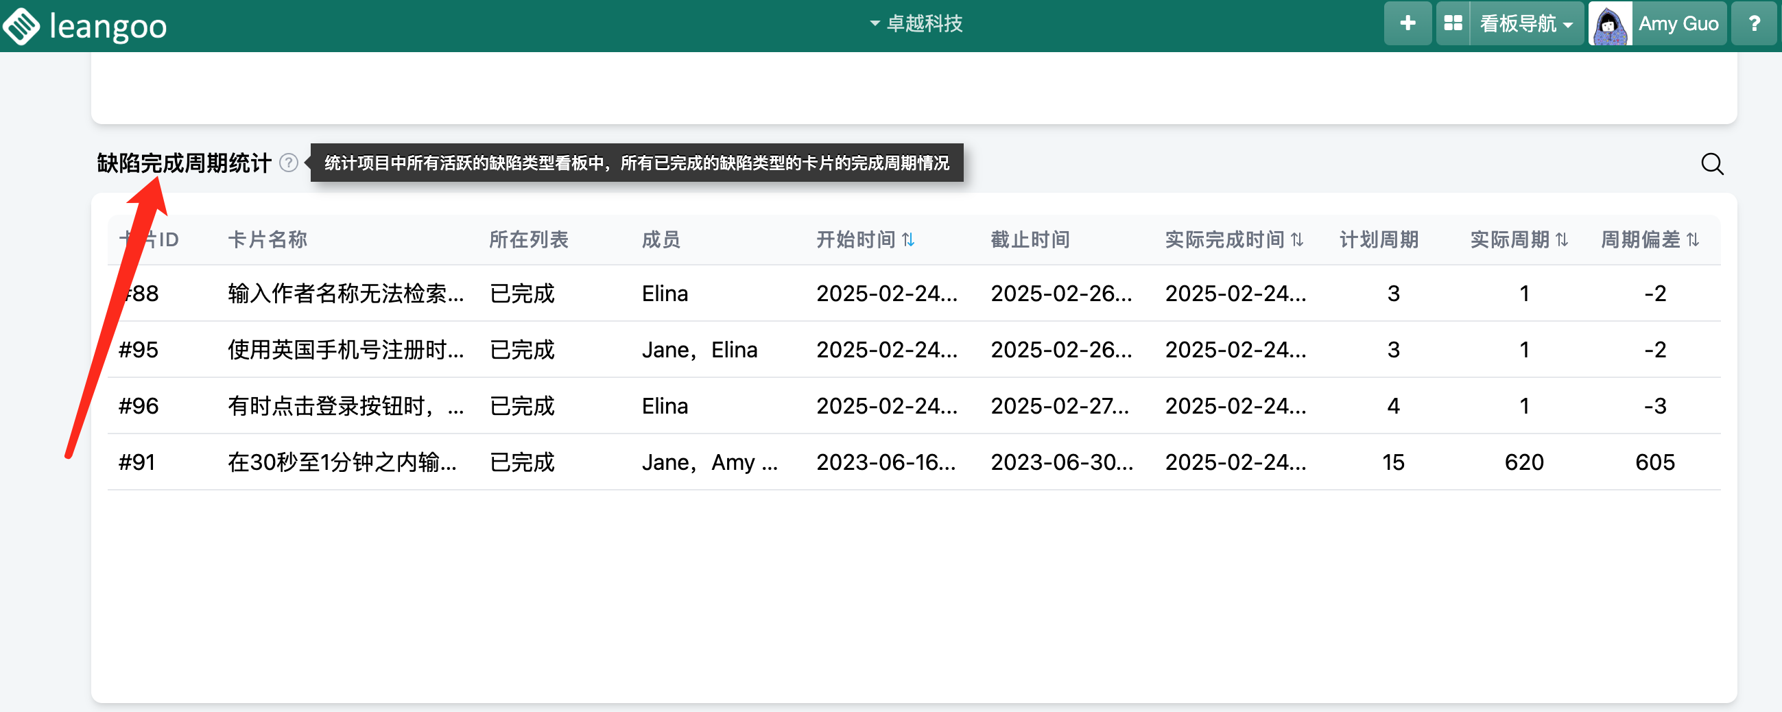
Task: Click the info icon beside 缺陷完成周期统计
Action: tap(289, 163)
